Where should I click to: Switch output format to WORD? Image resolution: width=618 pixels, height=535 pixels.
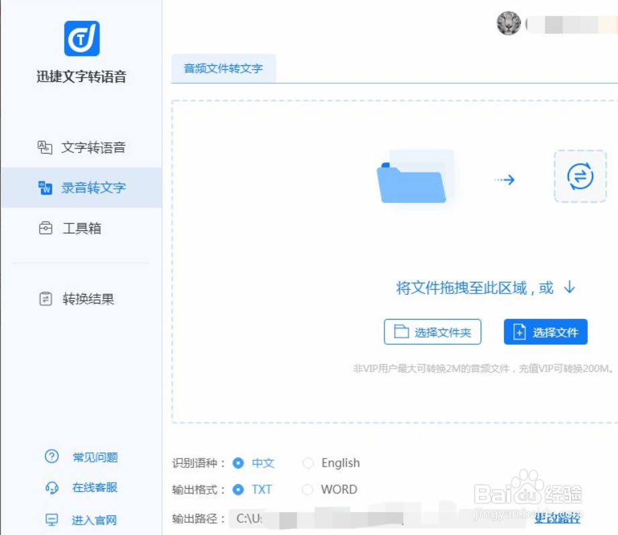click(x=307, y=489)
